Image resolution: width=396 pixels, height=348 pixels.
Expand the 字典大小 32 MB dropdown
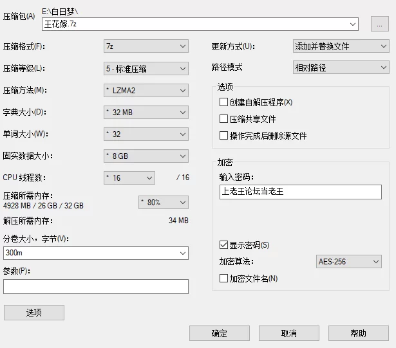pyautogui.click(x=146, y=113)
